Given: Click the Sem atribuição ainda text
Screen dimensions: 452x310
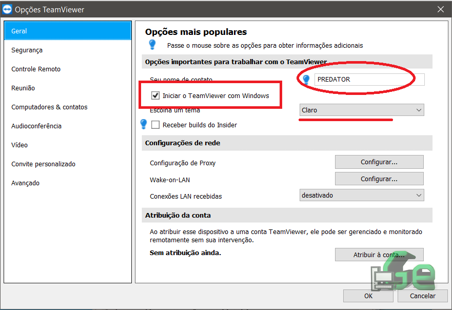Looking at the screenshot, I should click(x=185, y=253).
